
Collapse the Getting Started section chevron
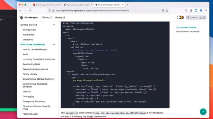(54, 25)
